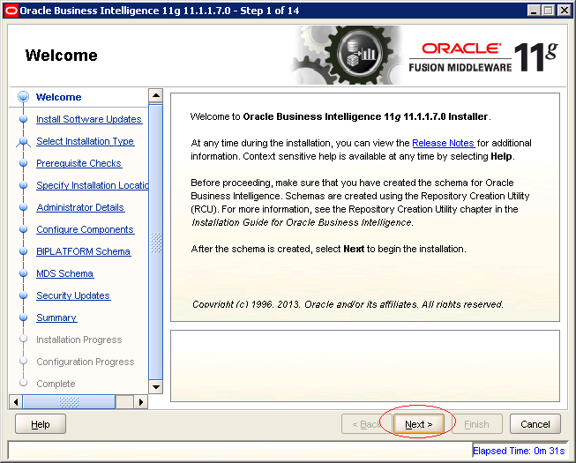
Task: Click the Configuration Progress step text
Action: [86, 362]
